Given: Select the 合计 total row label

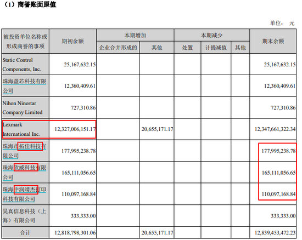Looking at the screenshot, I should tap(25, 233).
